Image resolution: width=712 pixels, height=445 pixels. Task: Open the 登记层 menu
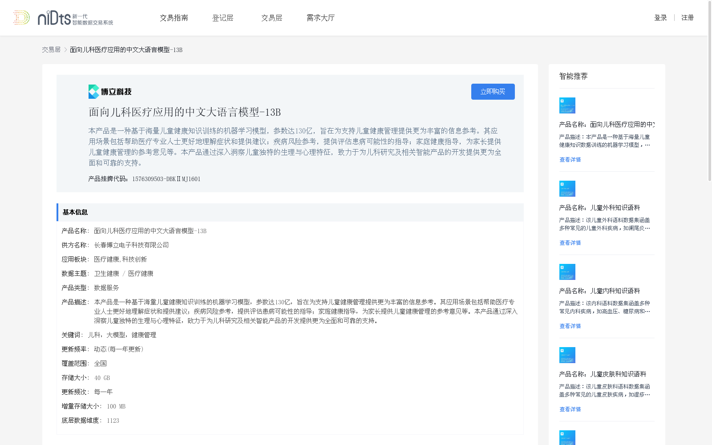(x=223, y=18)
